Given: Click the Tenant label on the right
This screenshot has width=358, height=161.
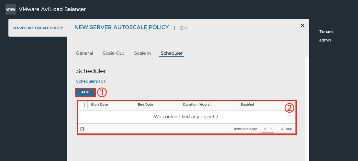Looking at the screenshot, I should click(x=326, y=31).
